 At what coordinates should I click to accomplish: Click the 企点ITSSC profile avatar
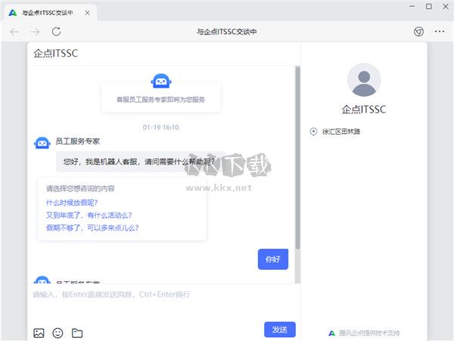(x=363, y=81)
